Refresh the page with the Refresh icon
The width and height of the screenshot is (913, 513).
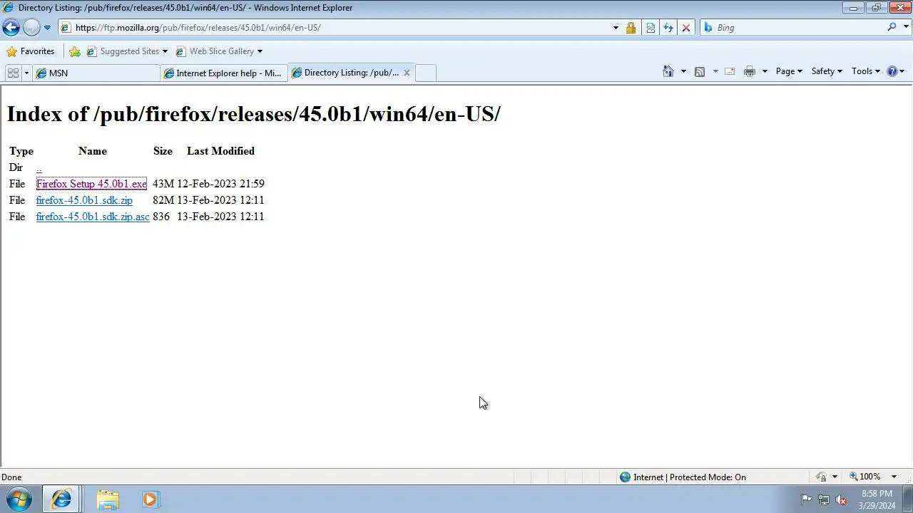(x=668, y=28)
